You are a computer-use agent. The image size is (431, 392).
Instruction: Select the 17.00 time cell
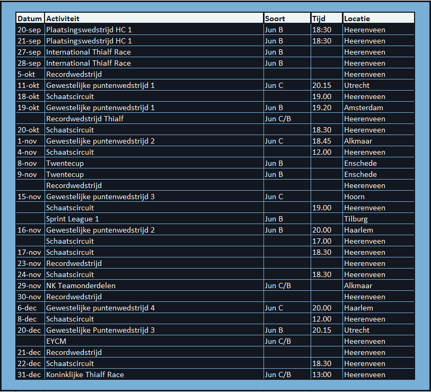click(322, 241)
